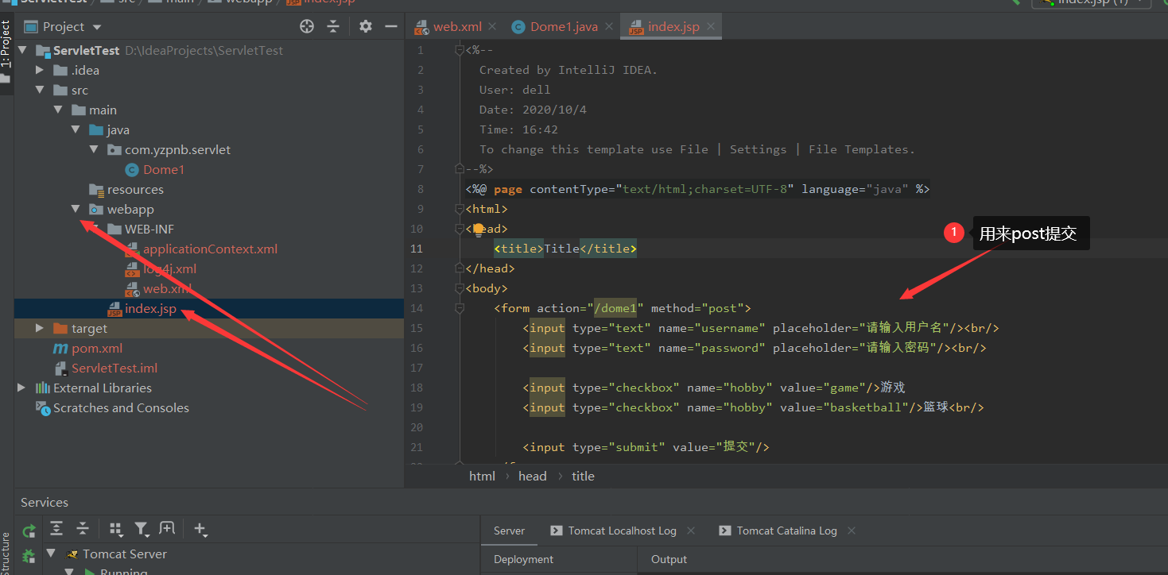Click the Dome1 class icon in tree
This screenshot has height=575, width=1168.
coord(132,169)
